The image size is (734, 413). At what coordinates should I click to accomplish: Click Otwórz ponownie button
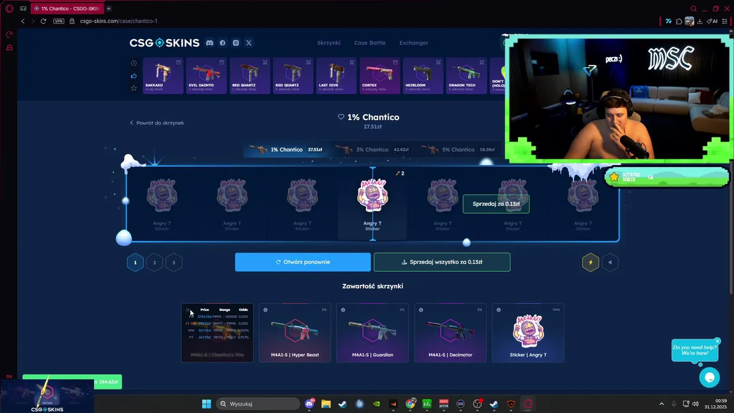coord(303,262)
